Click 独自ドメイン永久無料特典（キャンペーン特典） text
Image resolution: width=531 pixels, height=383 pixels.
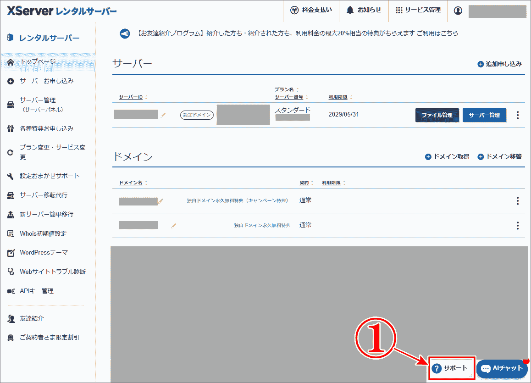pos(238,201)
